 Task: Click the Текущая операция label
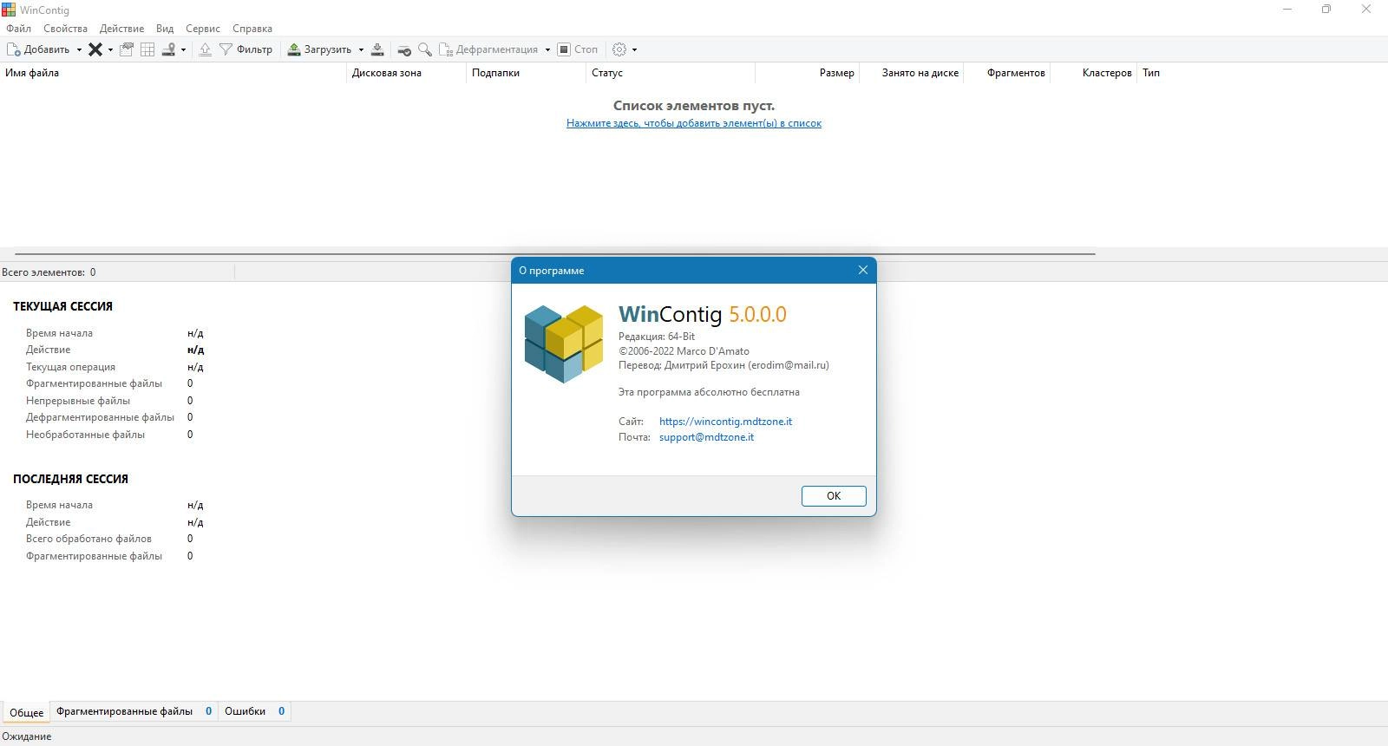click(x=70, y=367)
